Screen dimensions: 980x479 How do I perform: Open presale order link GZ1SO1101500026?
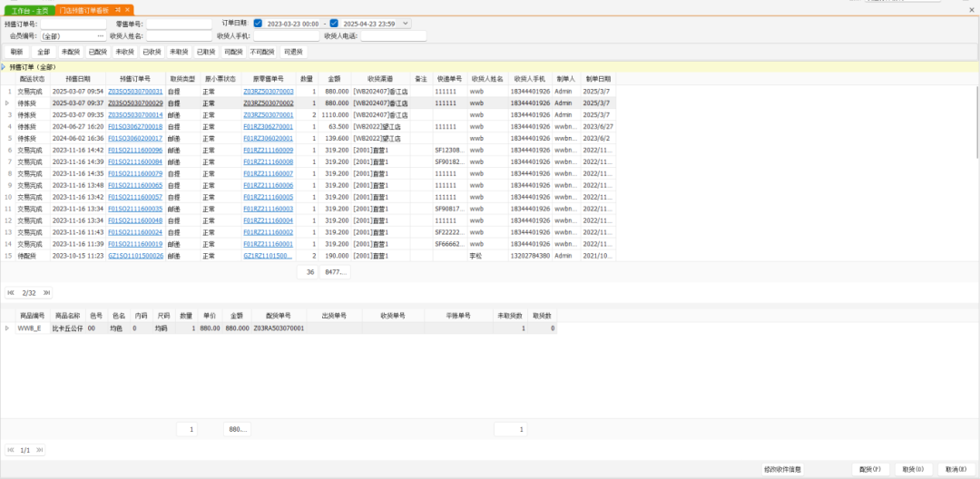(x=135, y=256)
